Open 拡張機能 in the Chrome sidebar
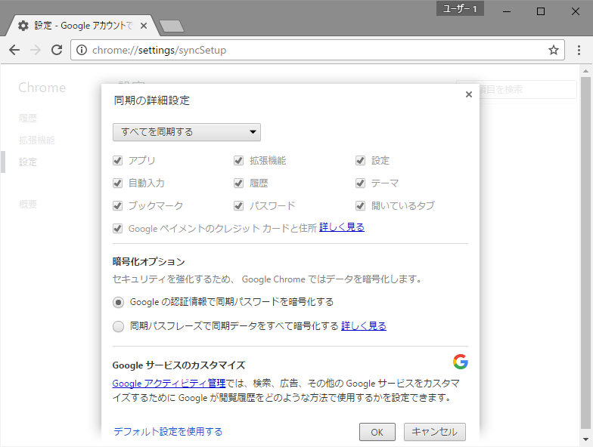The image size is (593, 447). [x=37, y=140]
